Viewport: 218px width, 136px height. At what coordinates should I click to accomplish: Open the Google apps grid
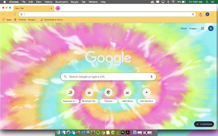pos(203,29)
